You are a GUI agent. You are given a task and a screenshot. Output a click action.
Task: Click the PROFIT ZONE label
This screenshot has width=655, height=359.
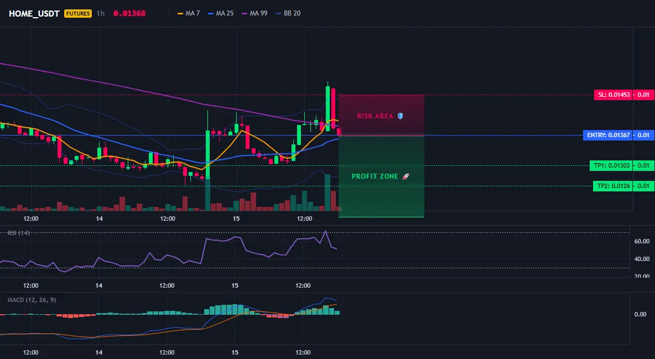click(x=375, y=176)
